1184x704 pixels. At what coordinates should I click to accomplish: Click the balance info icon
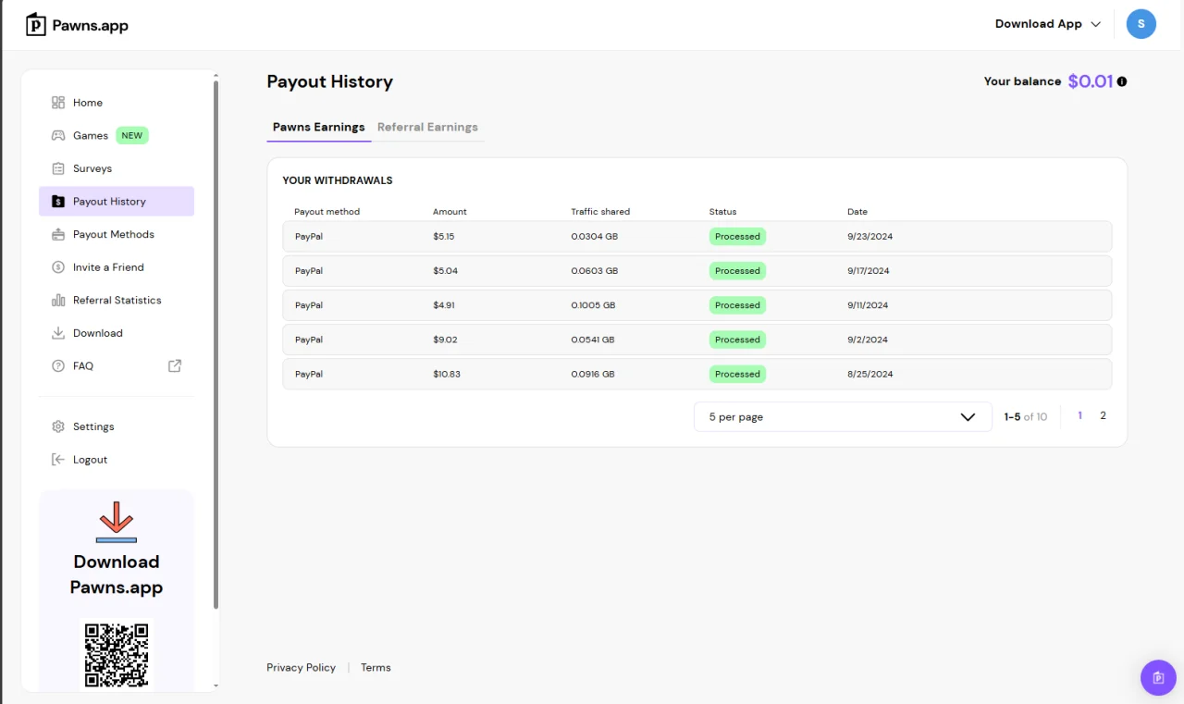click(x=1122, y=81)
